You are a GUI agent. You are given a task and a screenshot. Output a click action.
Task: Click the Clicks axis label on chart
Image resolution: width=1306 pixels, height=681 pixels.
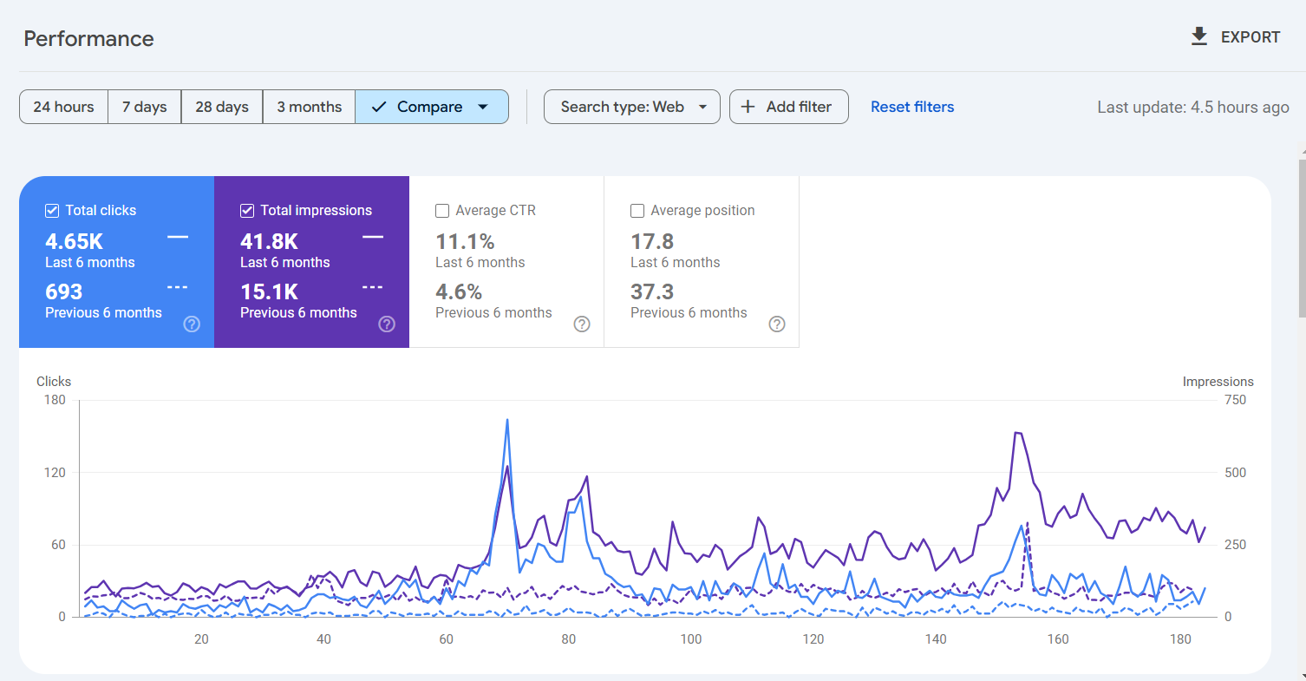tap(54, 382)
